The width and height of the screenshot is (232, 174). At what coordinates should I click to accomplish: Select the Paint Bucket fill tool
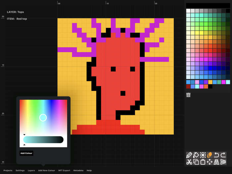pos(196,155)
